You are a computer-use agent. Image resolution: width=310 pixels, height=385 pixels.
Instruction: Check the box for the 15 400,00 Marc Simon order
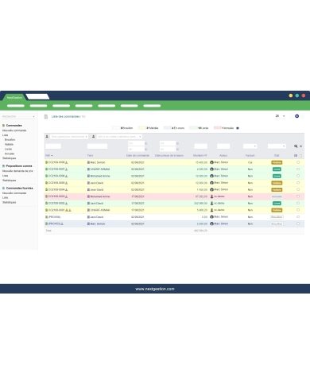coord(298,162)
